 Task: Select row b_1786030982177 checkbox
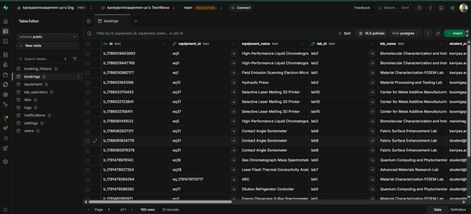point(88,73)
